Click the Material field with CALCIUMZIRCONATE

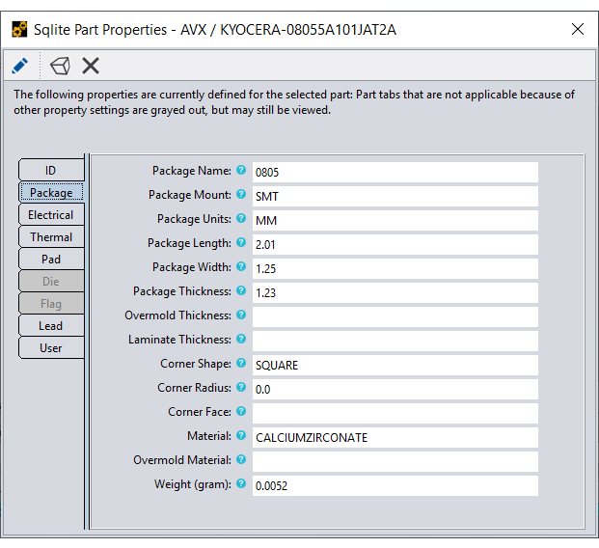coord(395,437)
